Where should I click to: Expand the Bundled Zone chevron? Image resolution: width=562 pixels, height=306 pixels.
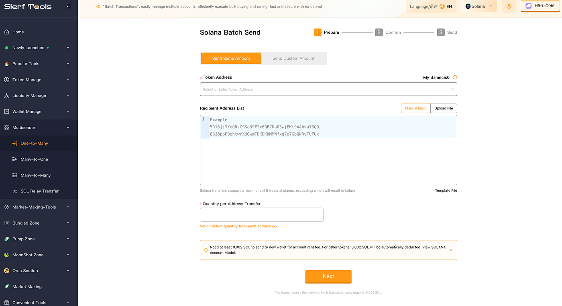point(68,223)
